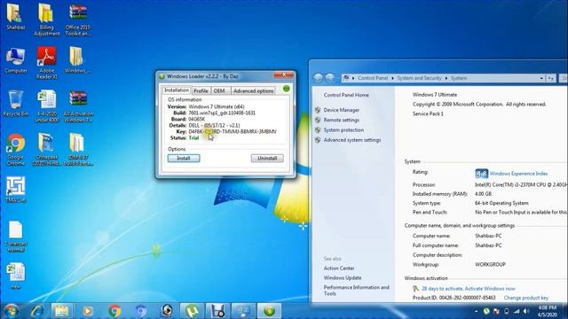Click the green status indicator in Windows Loader

tap(286, 89)
